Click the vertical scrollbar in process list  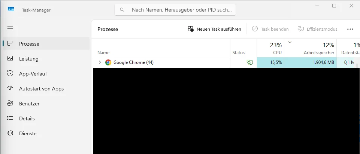click(357, 66)
